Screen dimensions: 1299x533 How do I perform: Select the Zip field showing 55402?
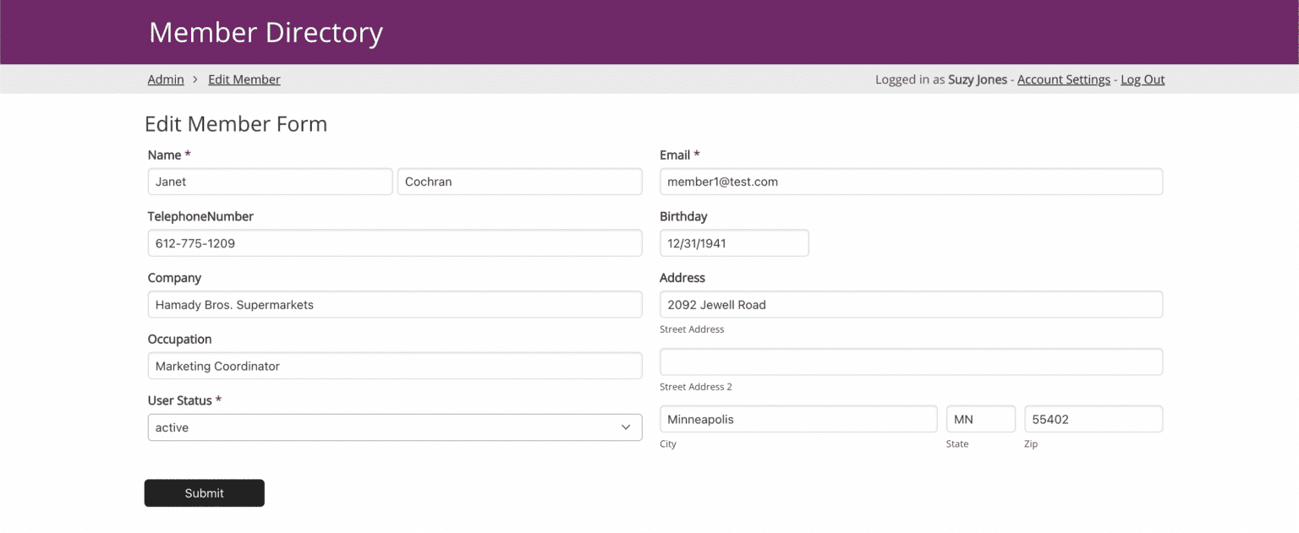click(1093, 419)
